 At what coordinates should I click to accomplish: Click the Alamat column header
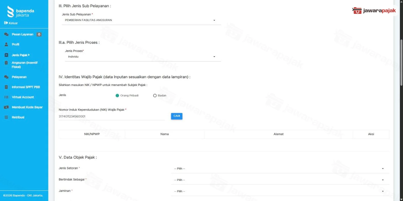coord(279,134)
